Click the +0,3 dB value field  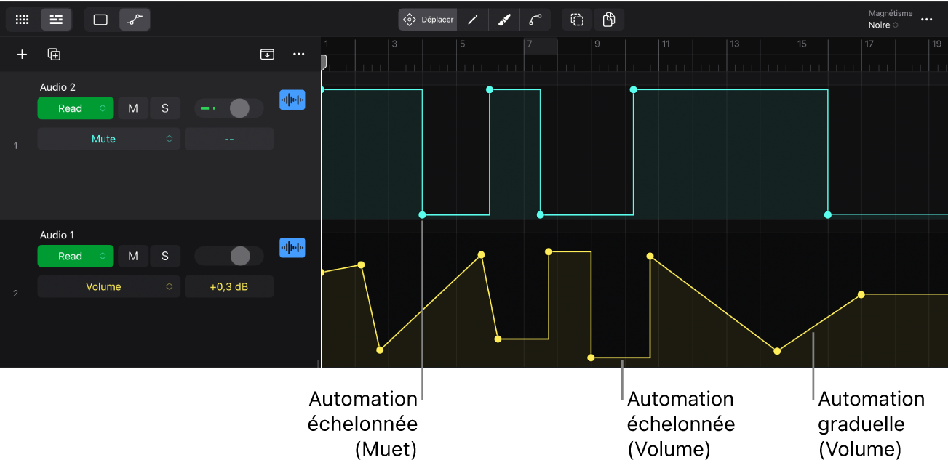(229, 286)
